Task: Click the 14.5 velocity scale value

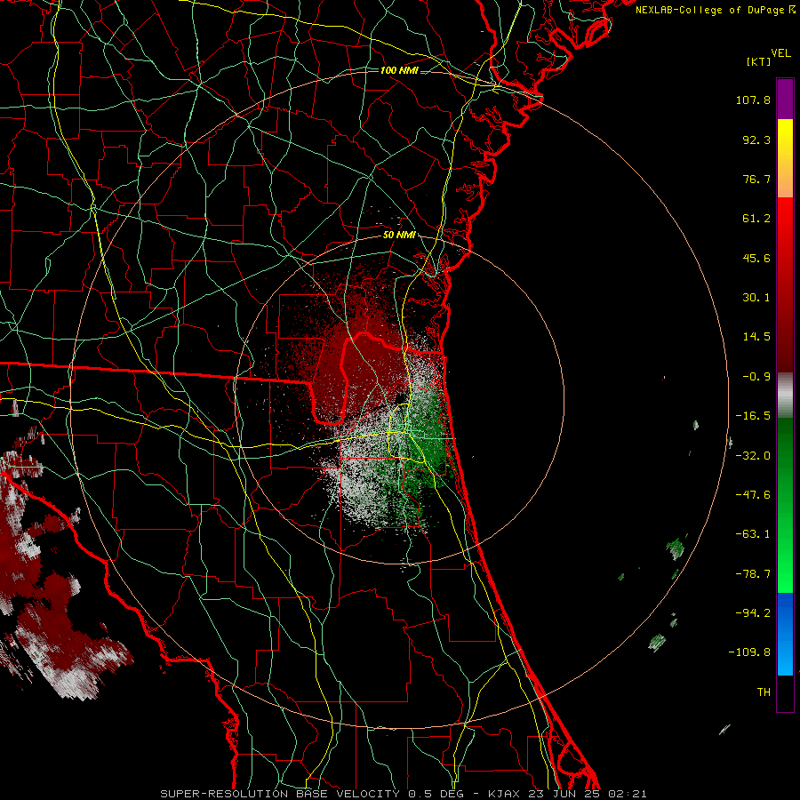Action: [x=756, y=337]
